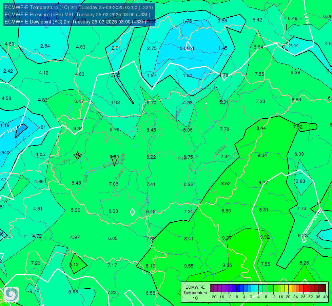Image resolution: width=332 pixels, height=306 pixels.
Task: Click the 7.34 temperature value
Action: point(225,156)
